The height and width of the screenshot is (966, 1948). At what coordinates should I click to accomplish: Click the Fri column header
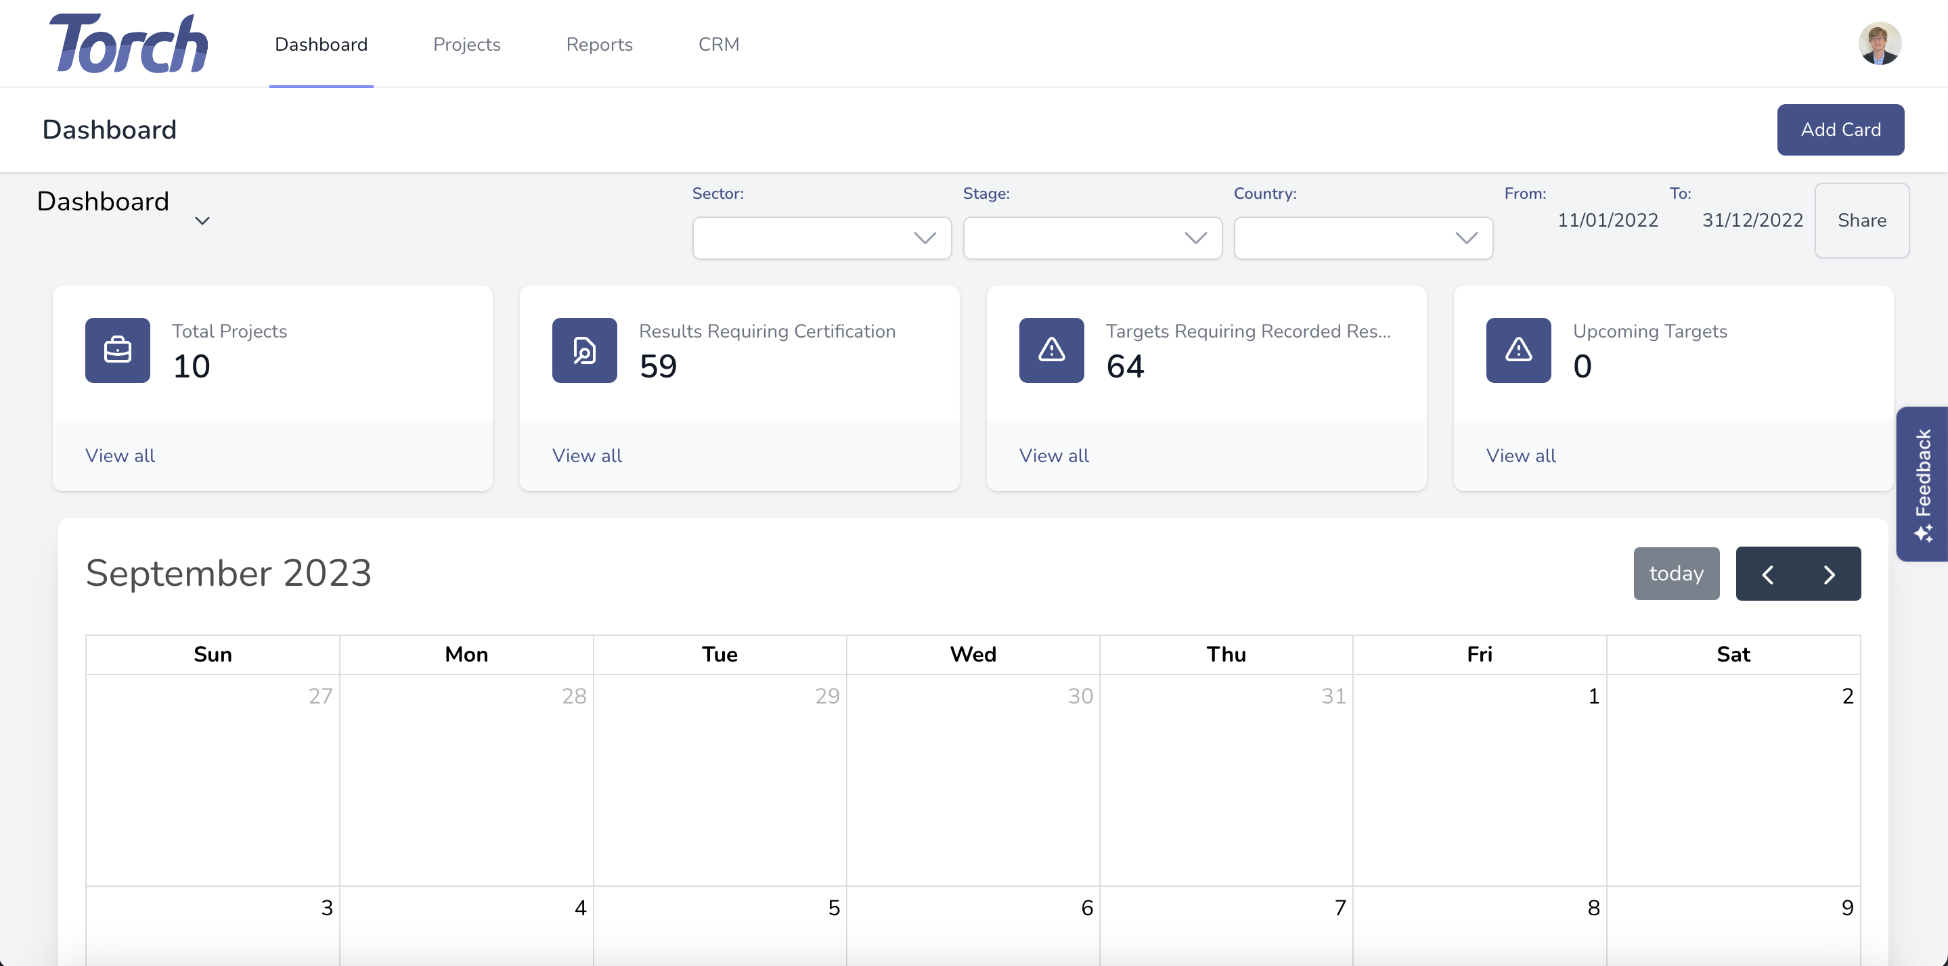1479,655
